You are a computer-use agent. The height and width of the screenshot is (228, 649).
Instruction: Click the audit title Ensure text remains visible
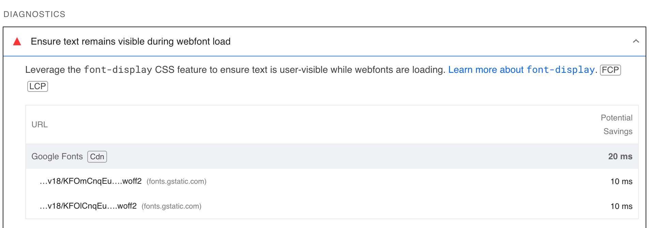(131, 41)
